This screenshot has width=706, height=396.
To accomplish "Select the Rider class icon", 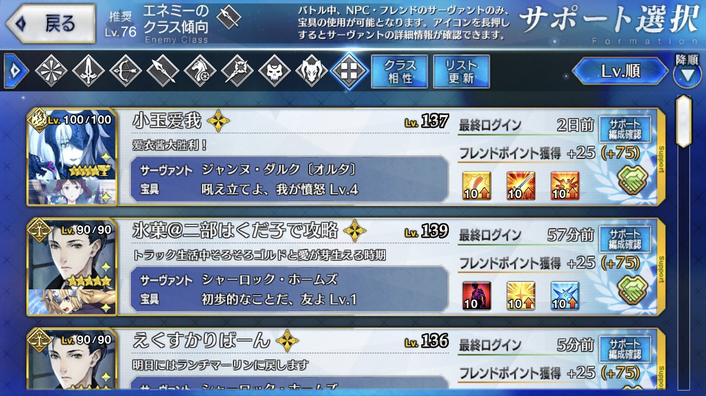I will [200, 70].
